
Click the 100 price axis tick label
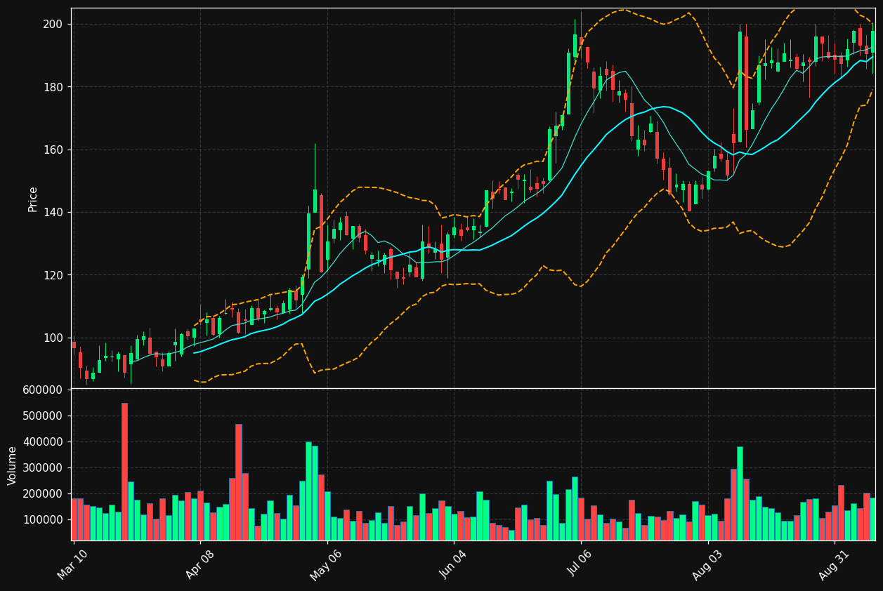(x=53, y=338)
